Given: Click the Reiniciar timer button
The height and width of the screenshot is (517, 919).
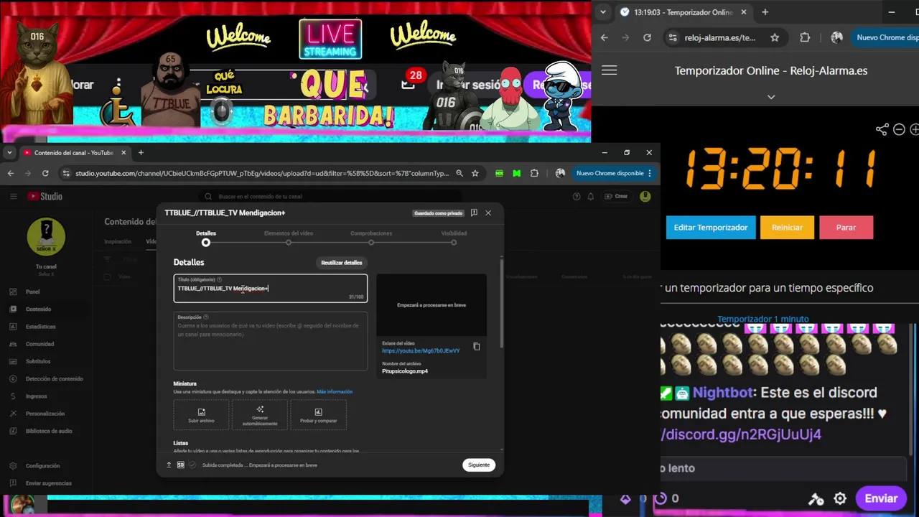Looking at the screenshot, I should pos(788,227).
